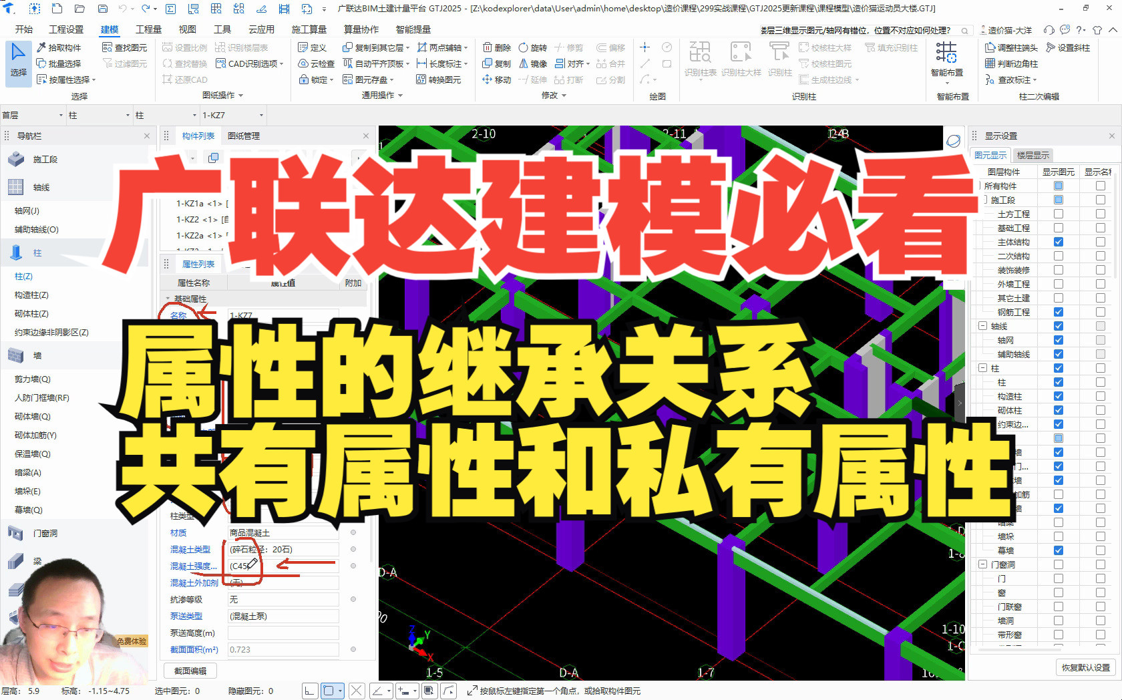The height and width of the screenshot is (700, 1122).
Task: Open the 开始 ribbon tab
Action: 24,29
